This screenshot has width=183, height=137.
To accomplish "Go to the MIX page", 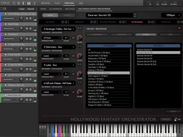I will coord(81,3).
